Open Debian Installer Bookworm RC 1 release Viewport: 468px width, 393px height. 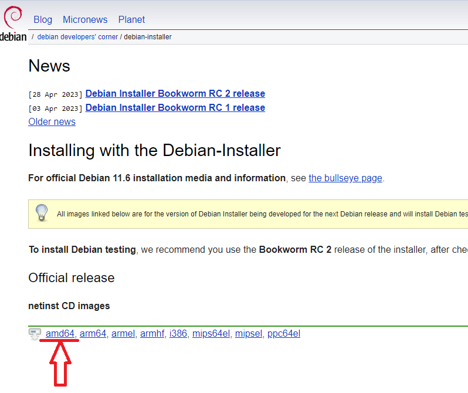click(175, 107)
